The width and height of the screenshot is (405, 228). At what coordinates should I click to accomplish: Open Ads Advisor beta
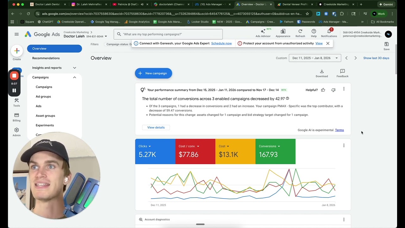(263, 33)
